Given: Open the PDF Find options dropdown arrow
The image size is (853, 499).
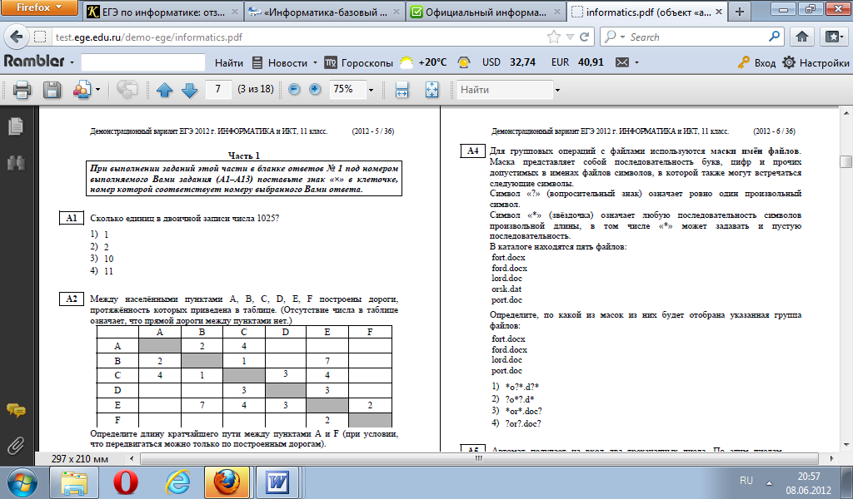Looking at the screenshot, I should (557, 90).
